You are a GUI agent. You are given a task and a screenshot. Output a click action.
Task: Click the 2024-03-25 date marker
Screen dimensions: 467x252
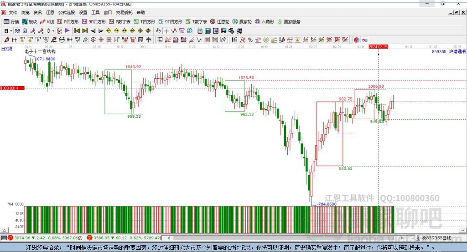click(x=378, y=47)
